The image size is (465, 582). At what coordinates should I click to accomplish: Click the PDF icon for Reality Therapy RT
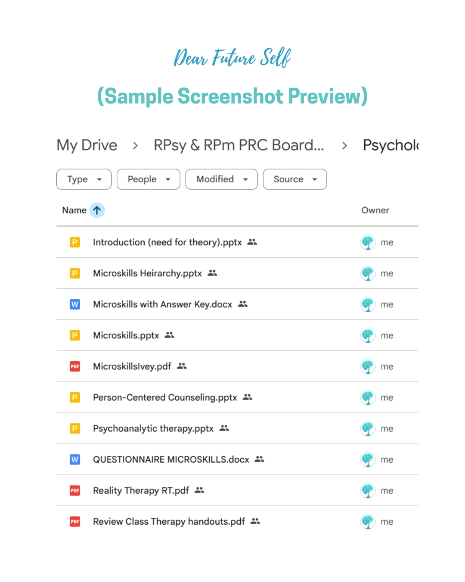point(75,491)
